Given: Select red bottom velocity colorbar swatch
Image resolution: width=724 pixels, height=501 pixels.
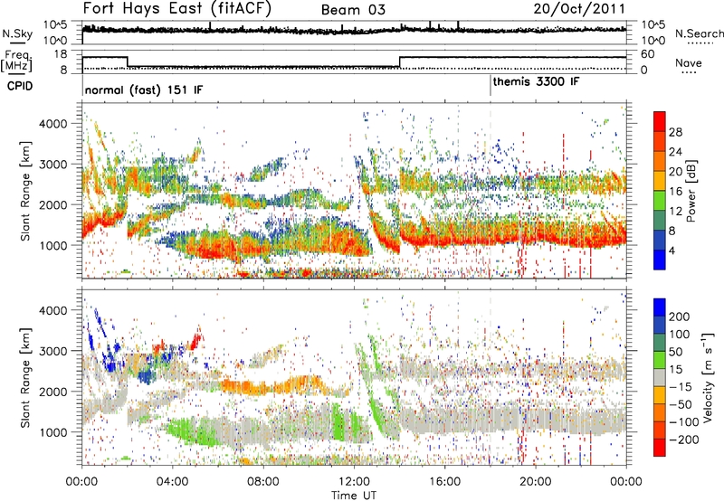Looking at the screenshot, I should point(660,448).
